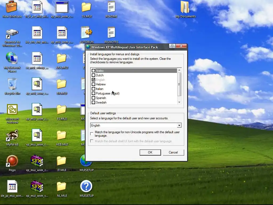Check the Arabic language checkbox
The image size is (273, 205).
93,70
